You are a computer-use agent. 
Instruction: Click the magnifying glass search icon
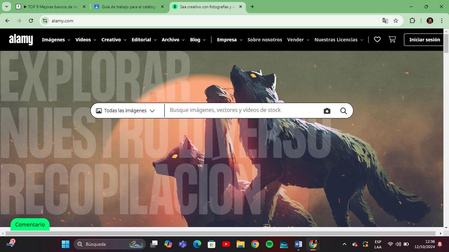click(x=344, y=111)
